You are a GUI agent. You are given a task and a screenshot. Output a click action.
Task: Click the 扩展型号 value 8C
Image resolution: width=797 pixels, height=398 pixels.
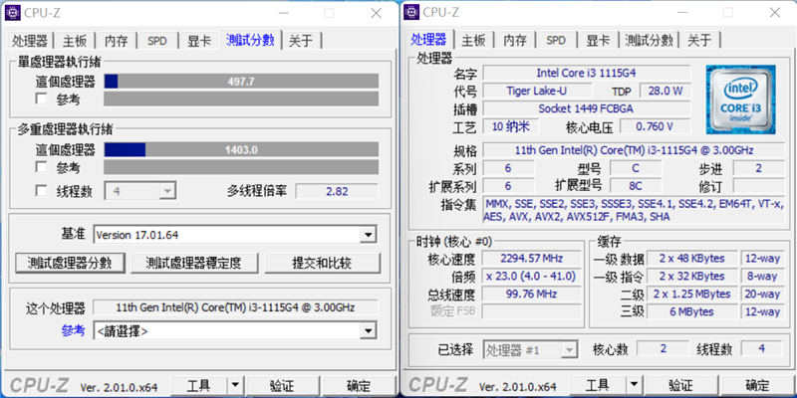pos(636,186)
